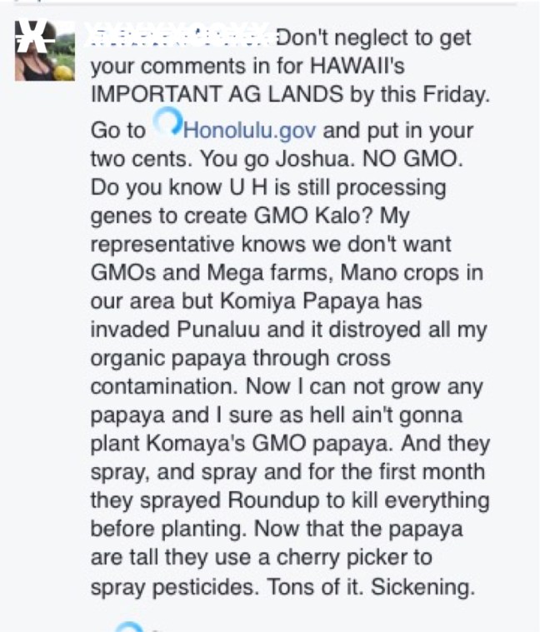The height and width of the screenshot is (632, 550).
Task: Click the final word "Sickening."
Action: tap(422, 586)
